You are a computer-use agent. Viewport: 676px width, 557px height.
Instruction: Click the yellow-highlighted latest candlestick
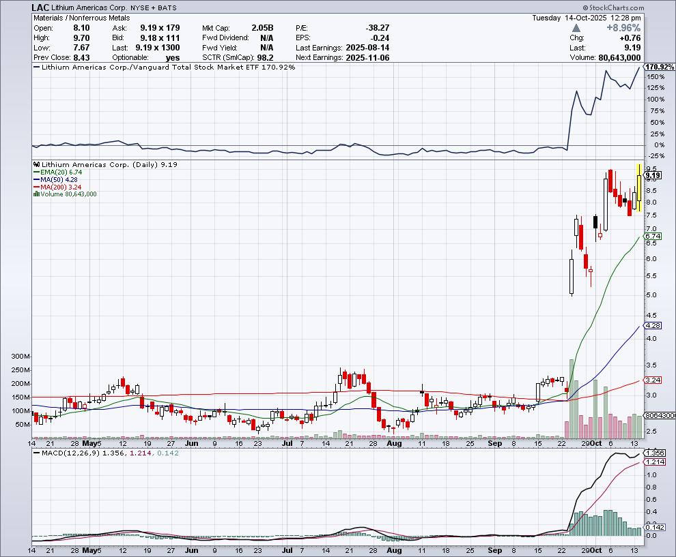pos(639,187)
